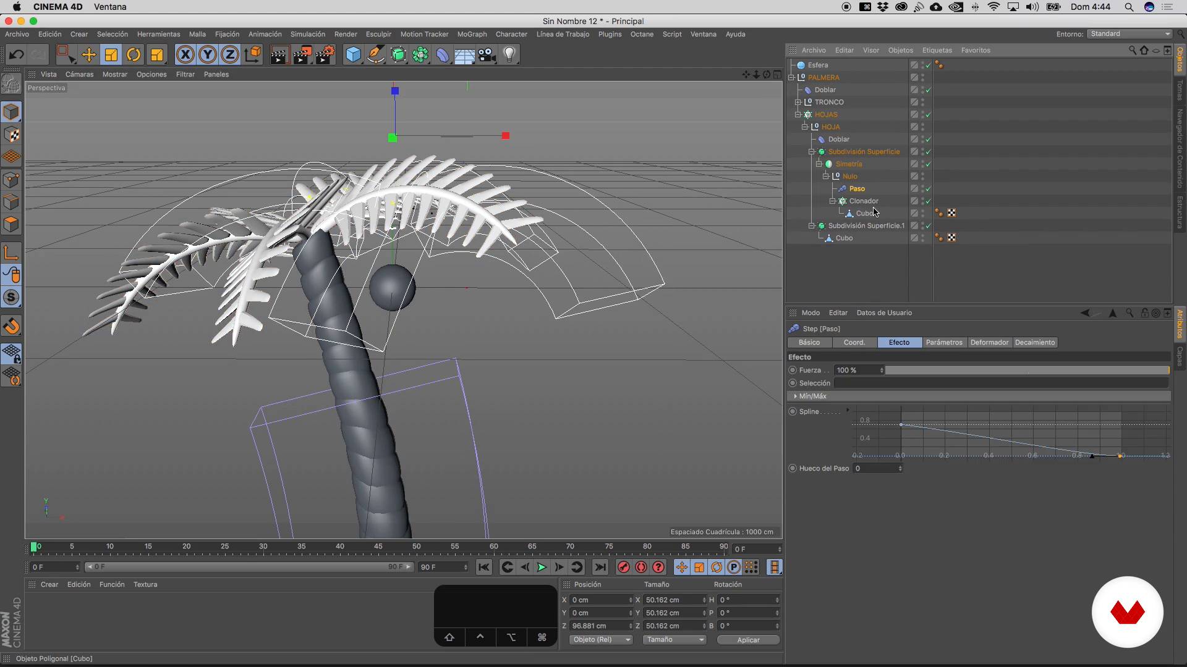Open the MoGraph Cloner icon
Viewport: 1187px width, 667px height.
tap(420, 55)
